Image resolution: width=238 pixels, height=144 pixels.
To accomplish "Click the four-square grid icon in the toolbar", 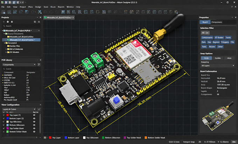I will tap(104, 12).
